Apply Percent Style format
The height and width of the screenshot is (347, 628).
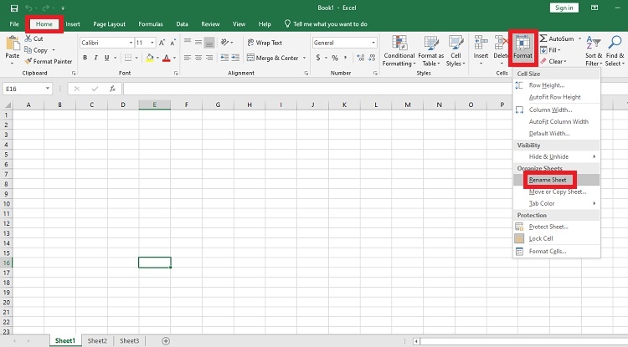(335, 58)
